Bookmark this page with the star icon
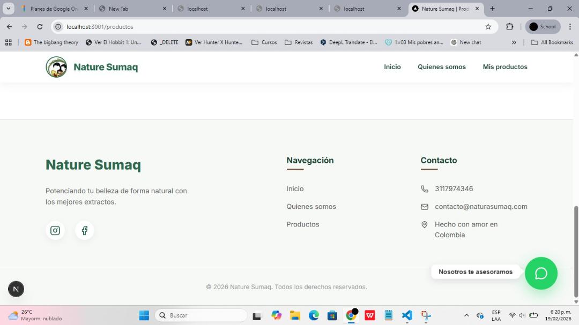This screenshot has height=325, width=579. click(x=488, y=27)
